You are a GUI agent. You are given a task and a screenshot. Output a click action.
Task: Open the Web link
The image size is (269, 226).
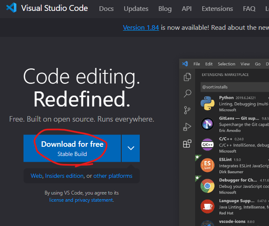point(37,176)
